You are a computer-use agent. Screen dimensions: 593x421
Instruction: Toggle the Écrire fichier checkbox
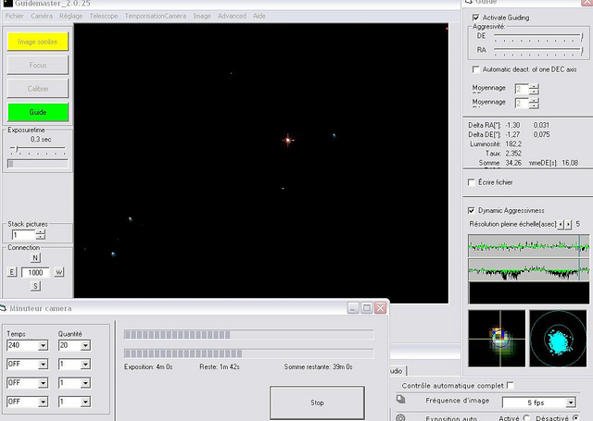pyautogui.click(x=472, y=182)
